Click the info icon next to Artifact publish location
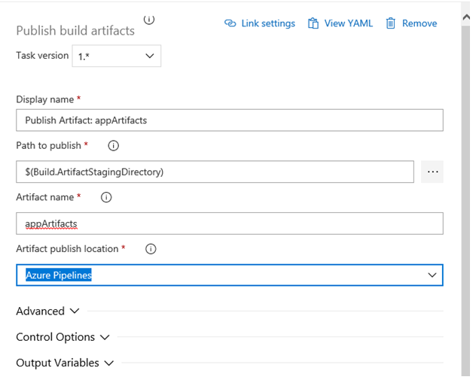Image resolution: width=476 pixels, height=386 pixels. [151, 249]
